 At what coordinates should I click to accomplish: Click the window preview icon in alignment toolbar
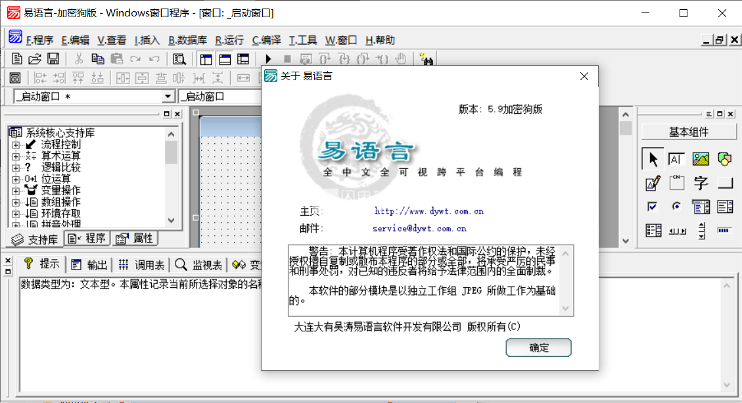[15, 78]
